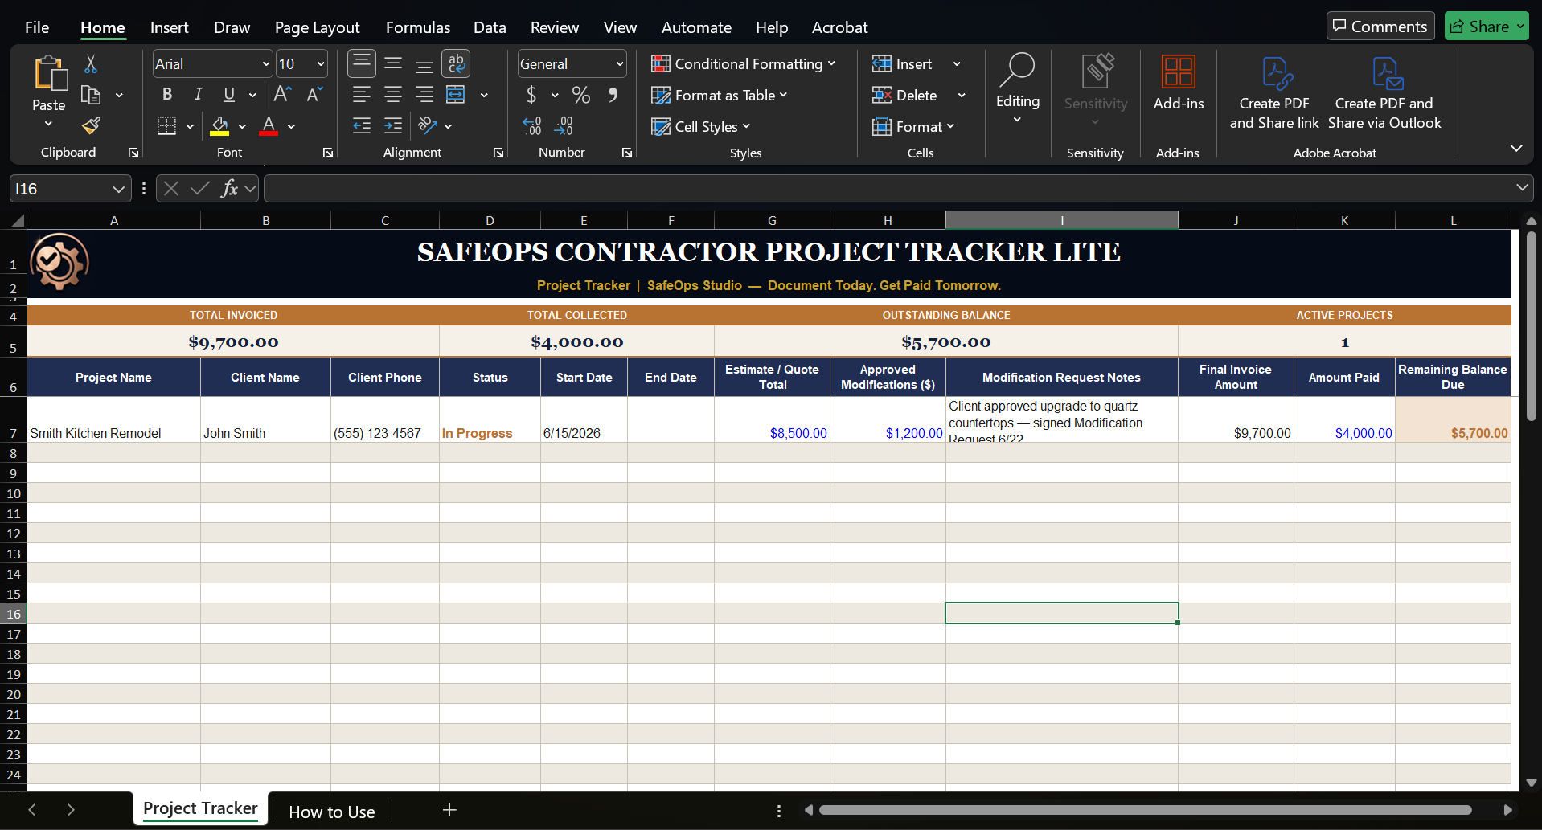Add a new sheet with plus

tap(449, 810)
